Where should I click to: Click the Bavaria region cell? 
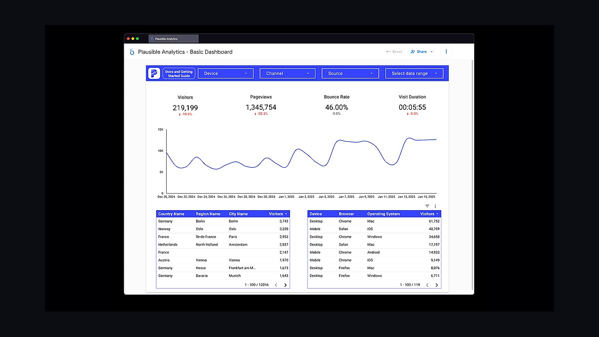click(x=202, y=276)
